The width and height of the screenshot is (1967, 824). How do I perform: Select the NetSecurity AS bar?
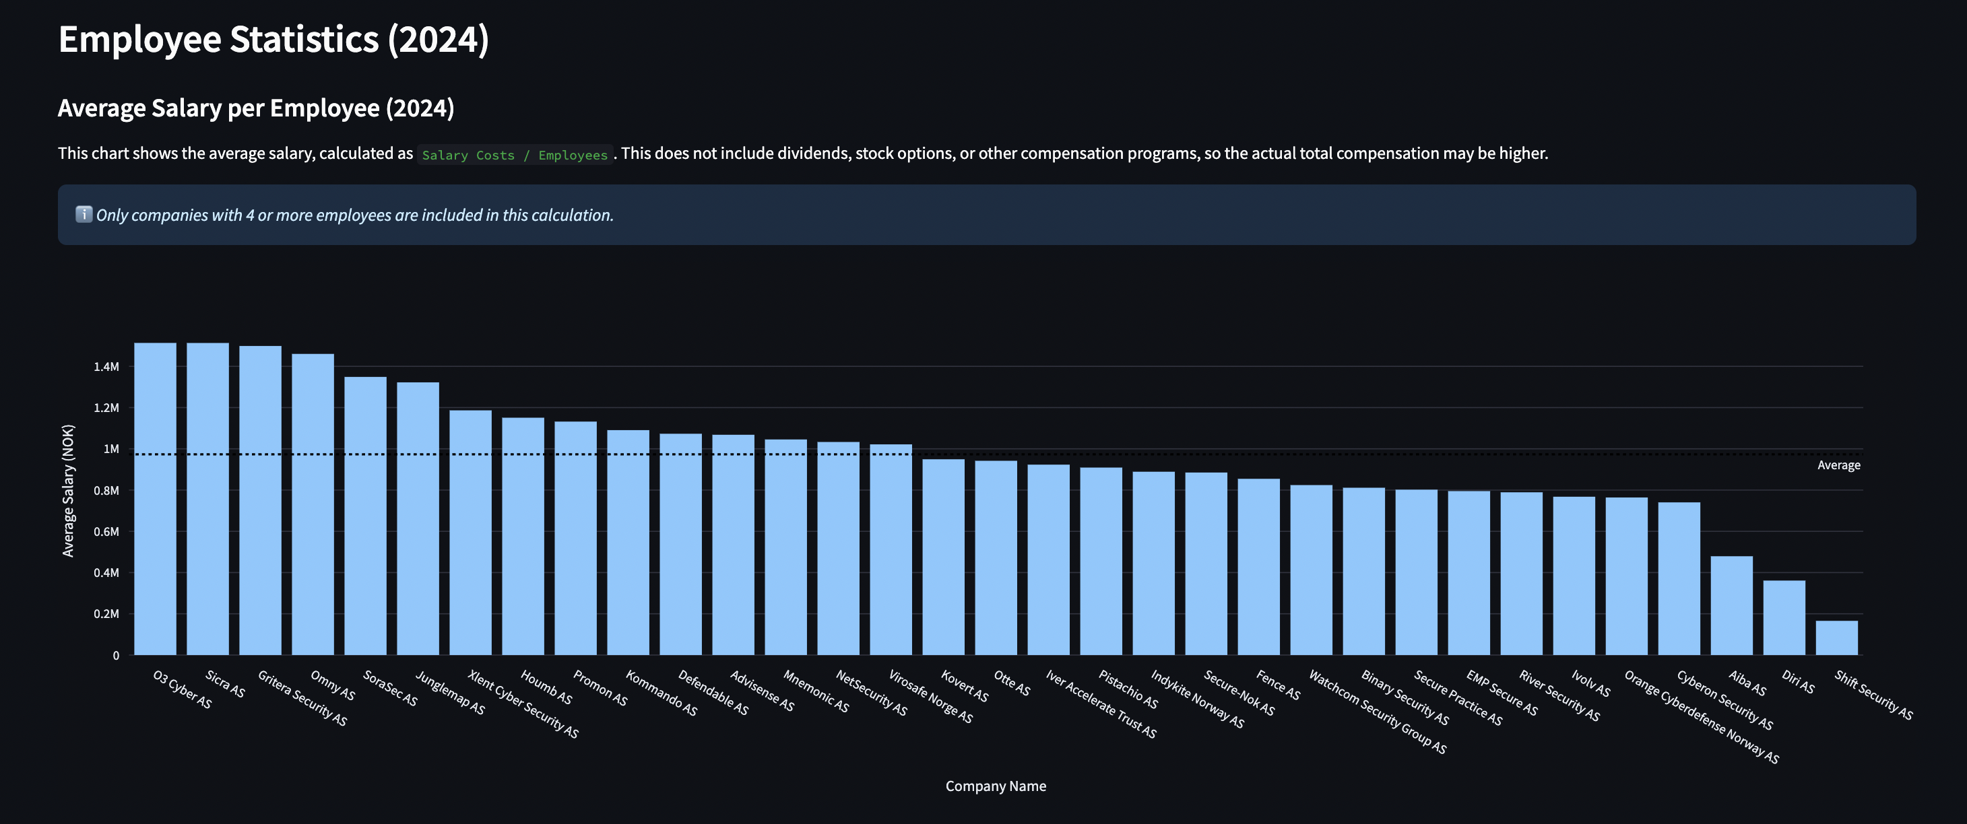pos(839,549)
